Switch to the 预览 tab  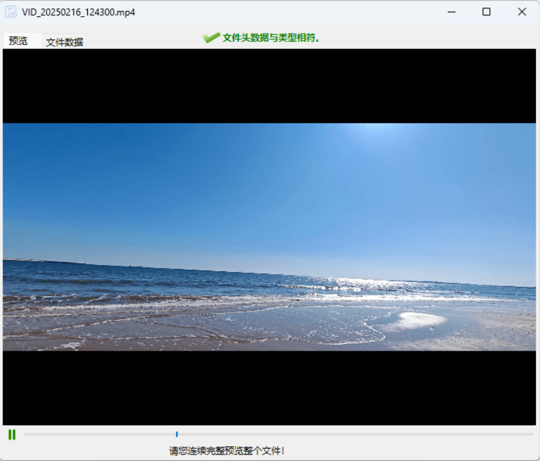pos(18,41)
